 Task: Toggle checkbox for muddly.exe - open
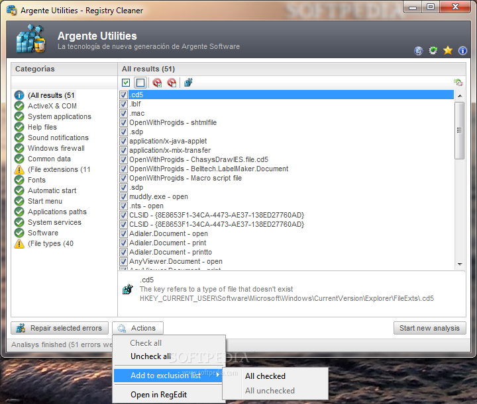pyautogui.click(x=123, y=196)
